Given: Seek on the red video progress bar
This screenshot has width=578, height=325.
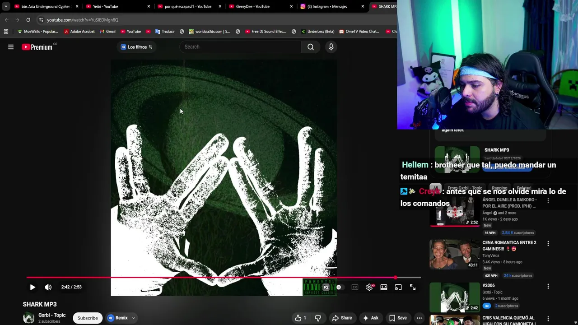Looking at the screenshot, I should (x=224, y=278).
